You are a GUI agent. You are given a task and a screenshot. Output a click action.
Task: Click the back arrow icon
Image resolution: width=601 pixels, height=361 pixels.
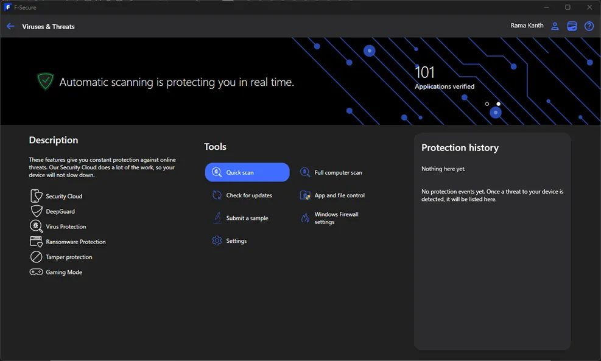point(10,26)
